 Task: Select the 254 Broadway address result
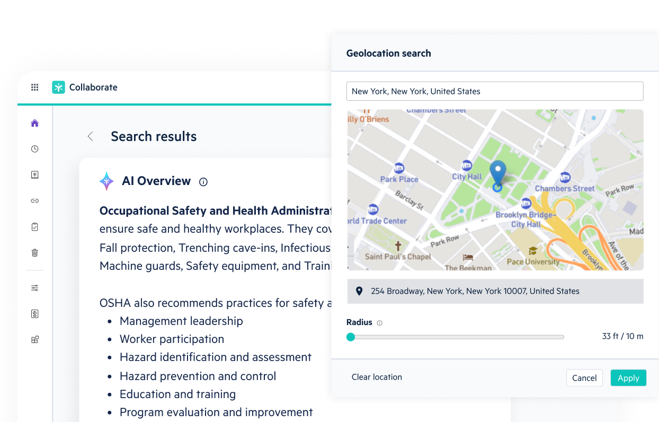click(495, 291)
